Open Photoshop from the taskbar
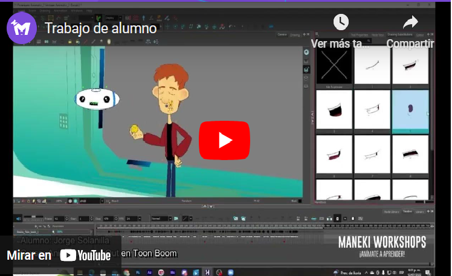Viewport: 452px width, 276px height. coord(138,272)
